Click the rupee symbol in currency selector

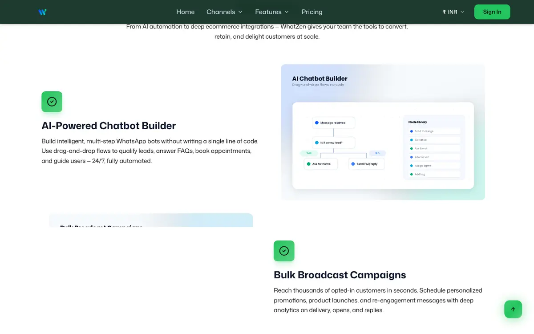pyautogui.click(x=444, y=12)
